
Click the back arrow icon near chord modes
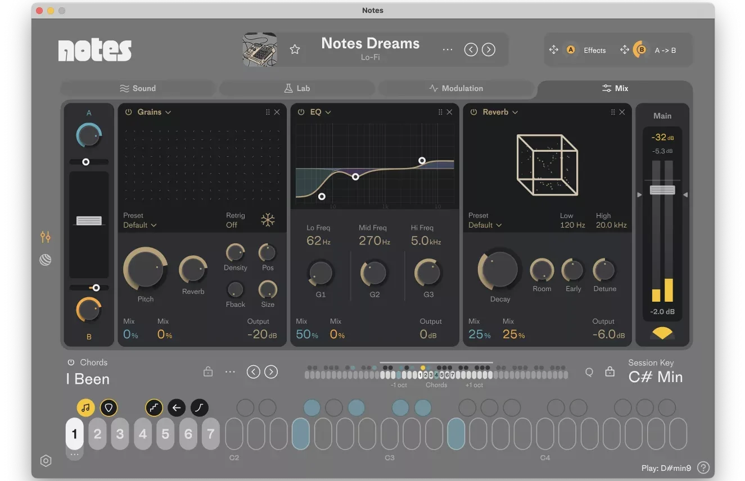(177, 407)
